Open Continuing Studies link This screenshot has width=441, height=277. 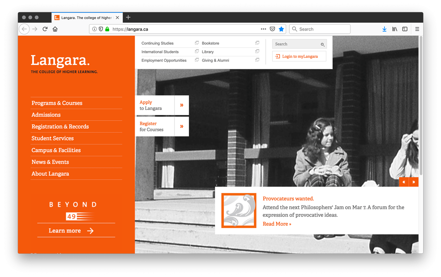(157, 43)
